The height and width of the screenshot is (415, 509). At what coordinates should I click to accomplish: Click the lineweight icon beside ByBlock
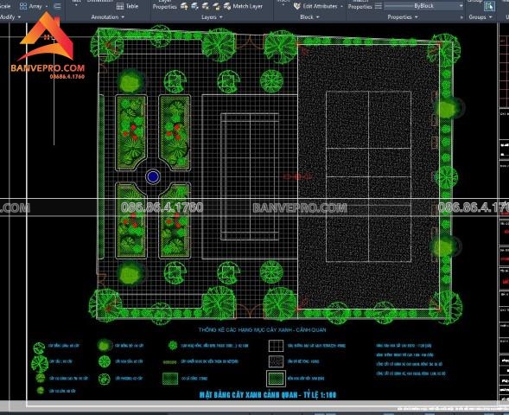coord(379,6)
